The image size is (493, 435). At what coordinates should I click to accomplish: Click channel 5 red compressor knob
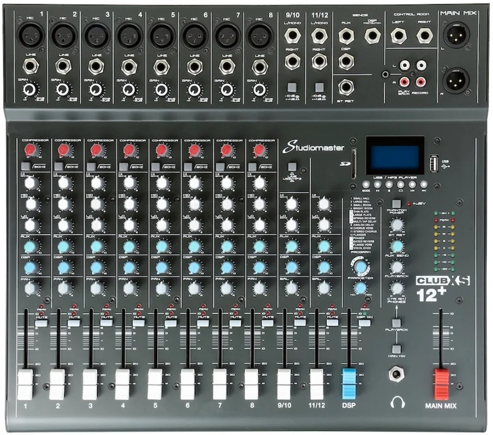click(x=161, y=150)
